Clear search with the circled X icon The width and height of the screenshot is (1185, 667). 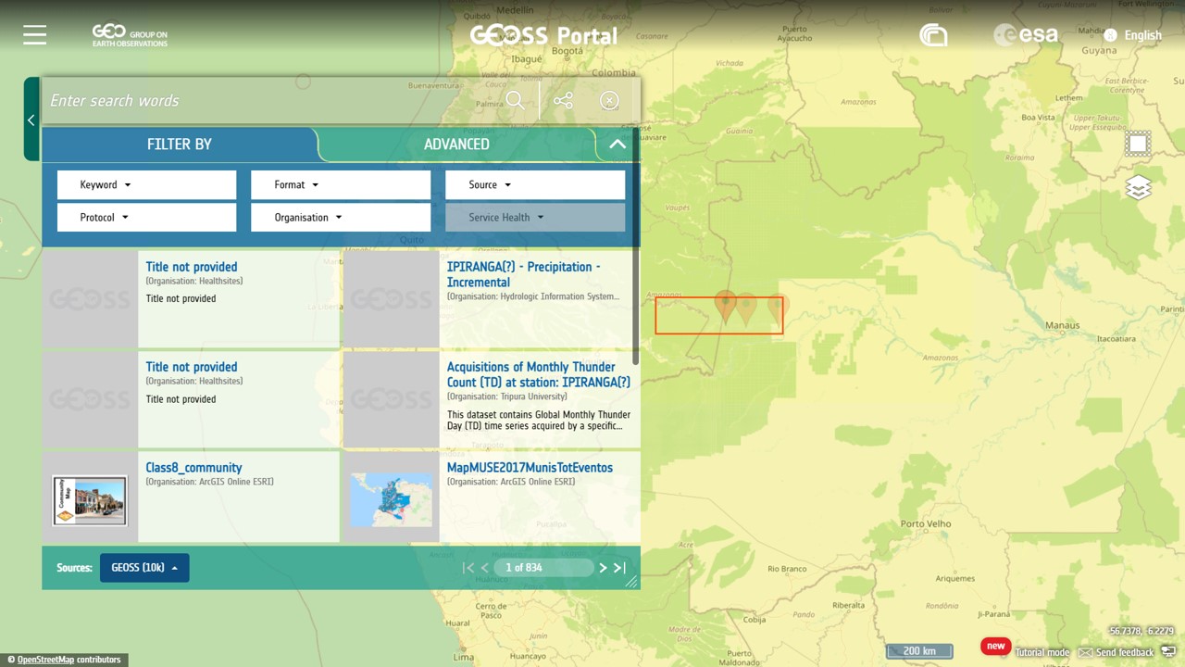(x=609, y=101)
